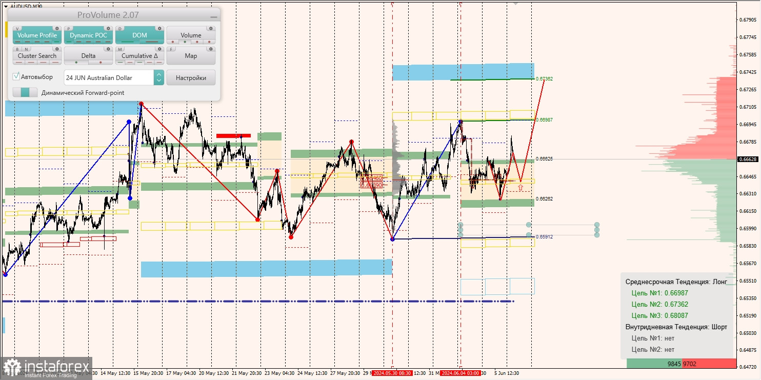Click Цель №1: 0.66987 in info panel
Image resolution: width=761 pixels, height=380 pixels.
coord(660,293)
